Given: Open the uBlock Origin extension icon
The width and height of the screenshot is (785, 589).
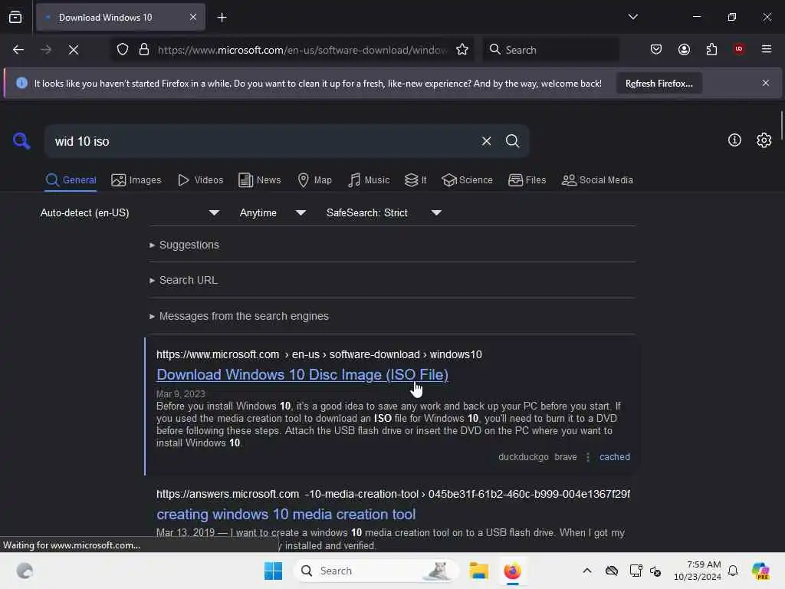Looking at the screenshot, I should pos(738,49).
